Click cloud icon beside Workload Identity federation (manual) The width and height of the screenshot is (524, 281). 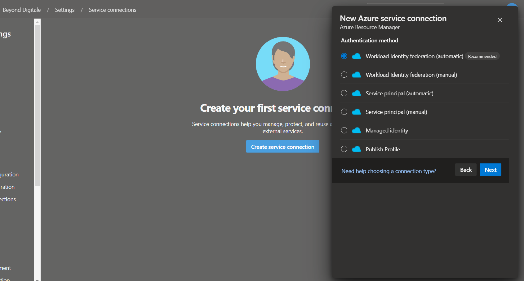[357, 75]
